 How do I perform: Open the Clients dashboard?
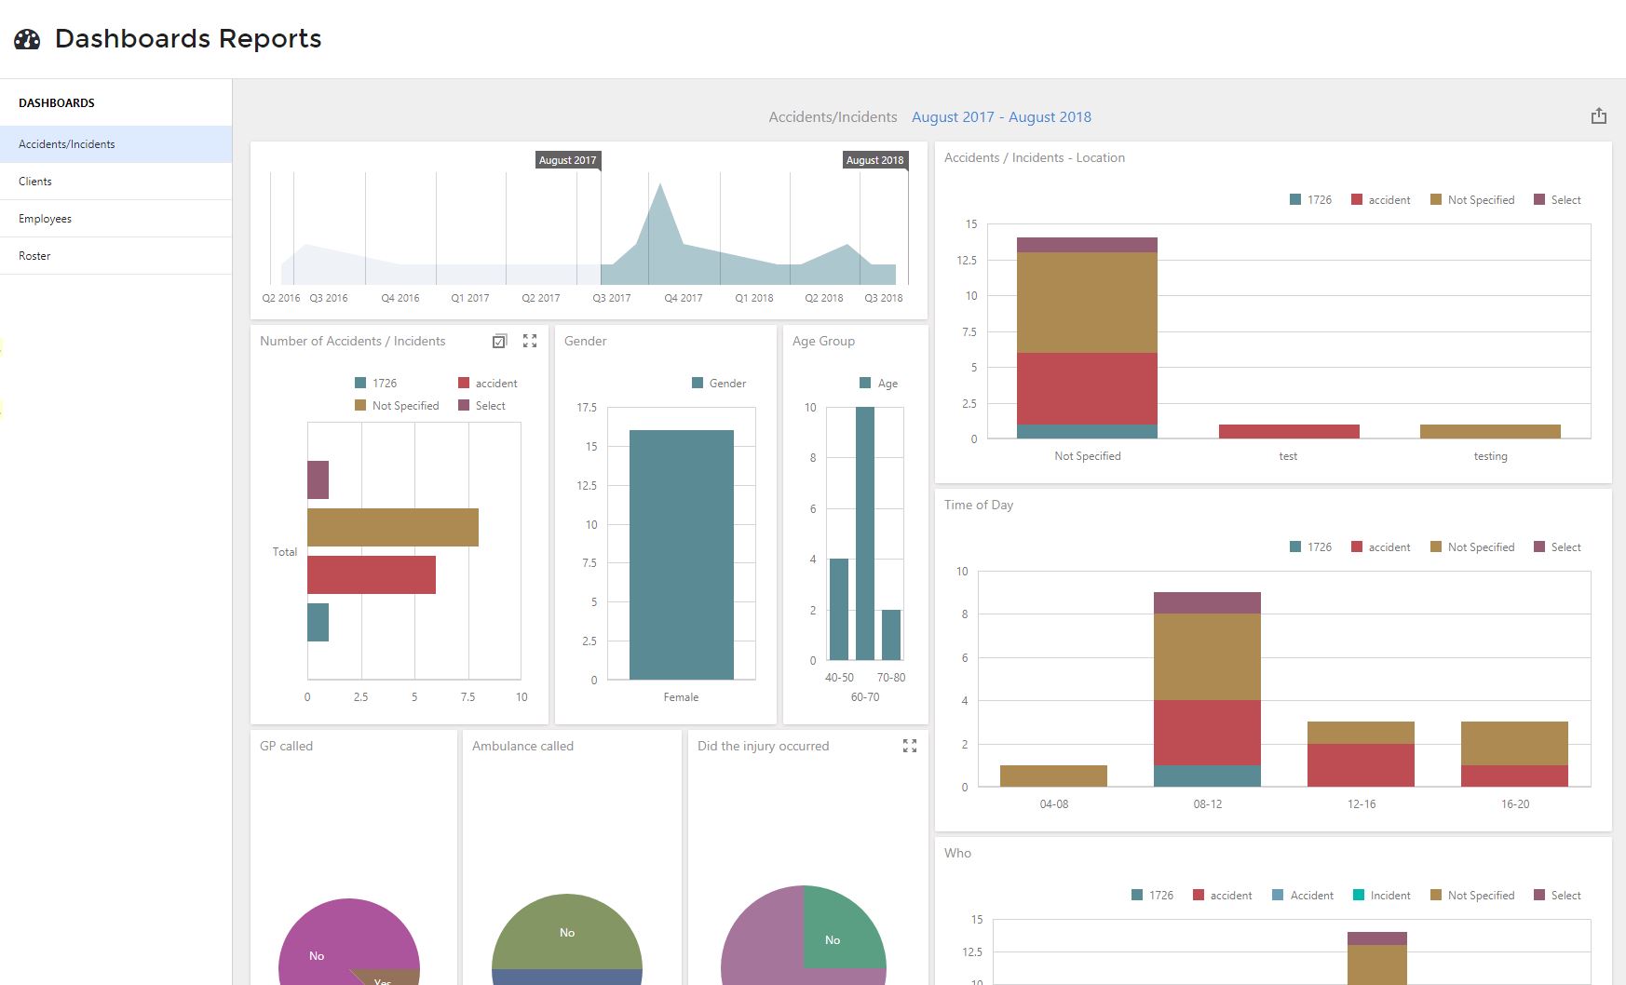(115, 182)
